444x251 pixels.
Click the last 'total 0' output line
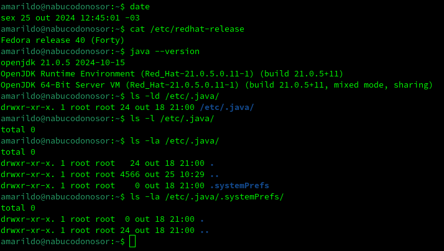18,208
